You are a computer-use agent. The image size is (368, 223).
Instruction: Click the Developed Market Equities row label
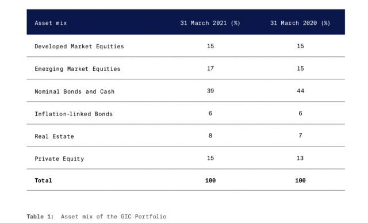(79, 47)
